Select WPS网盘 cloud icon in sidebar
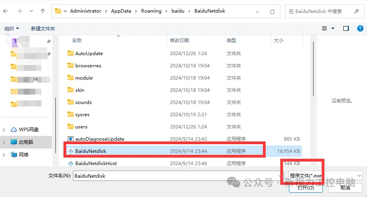 (x=14, y=130)
